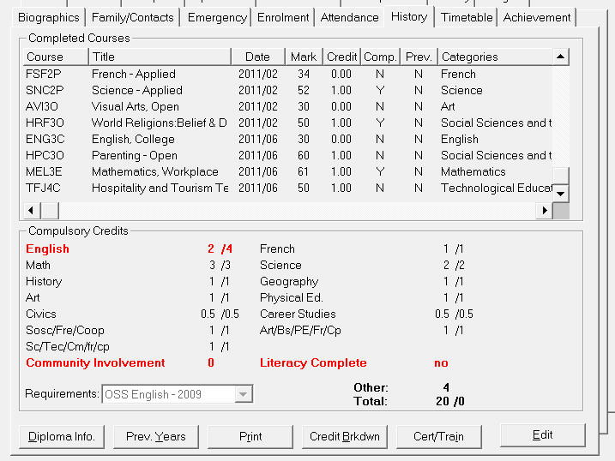Screen dimensions: 615x461
Task: Click the Diploma Info. button
Action: tap(62, 436)
